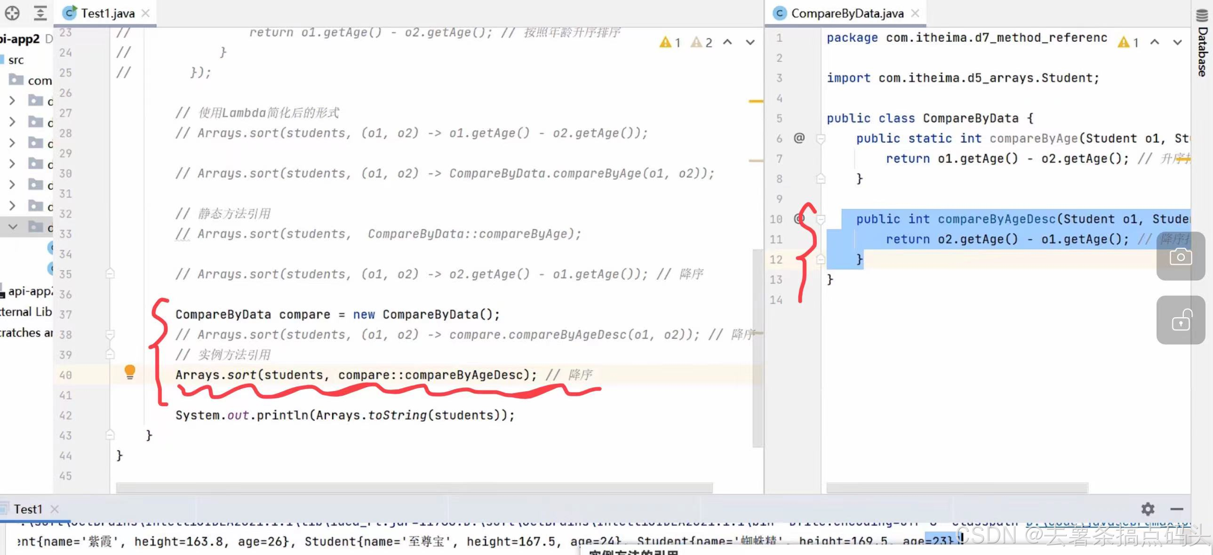
Task: Expand the sixth package folder in project tree
Action: pos(12,205)
